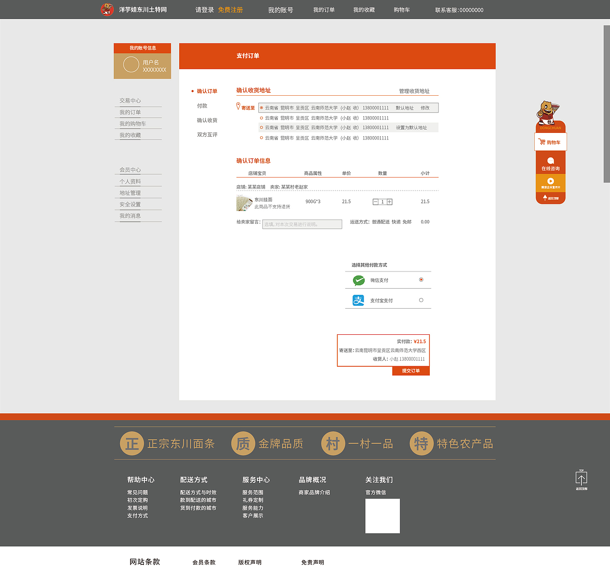The image size is (610, 572).
Task: Open 支付方式 footer link
Action: [x=137, y=516]
